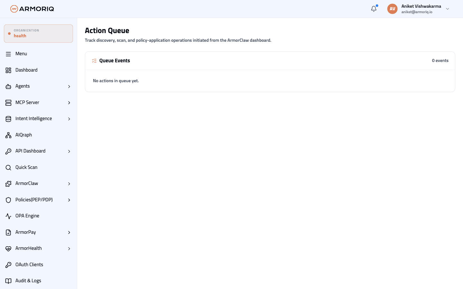Click the hamburger Menu icon
Viewport: 463px width, 289px height.
pyautogui.click(x=8, y=54)
